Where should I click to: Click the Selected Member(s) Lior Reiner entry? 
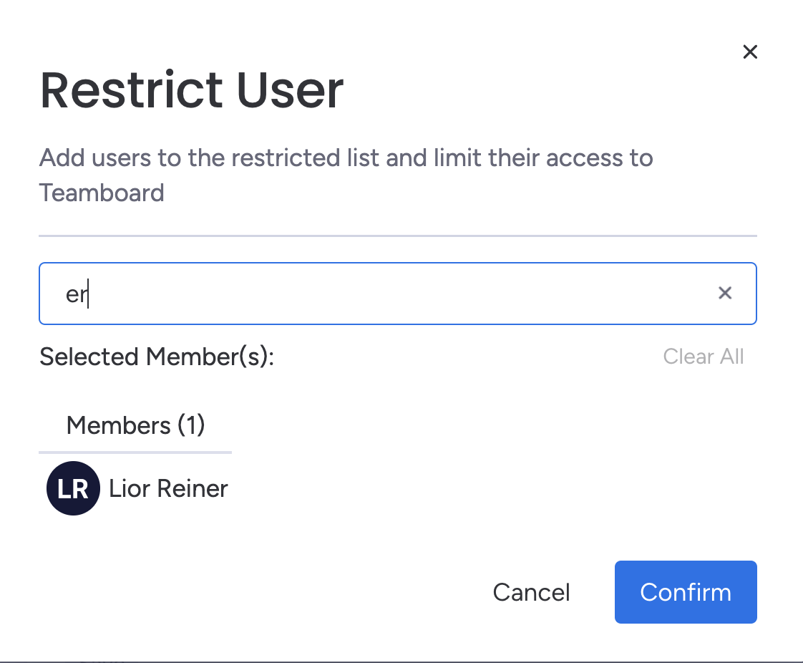[x=168, y=488]
